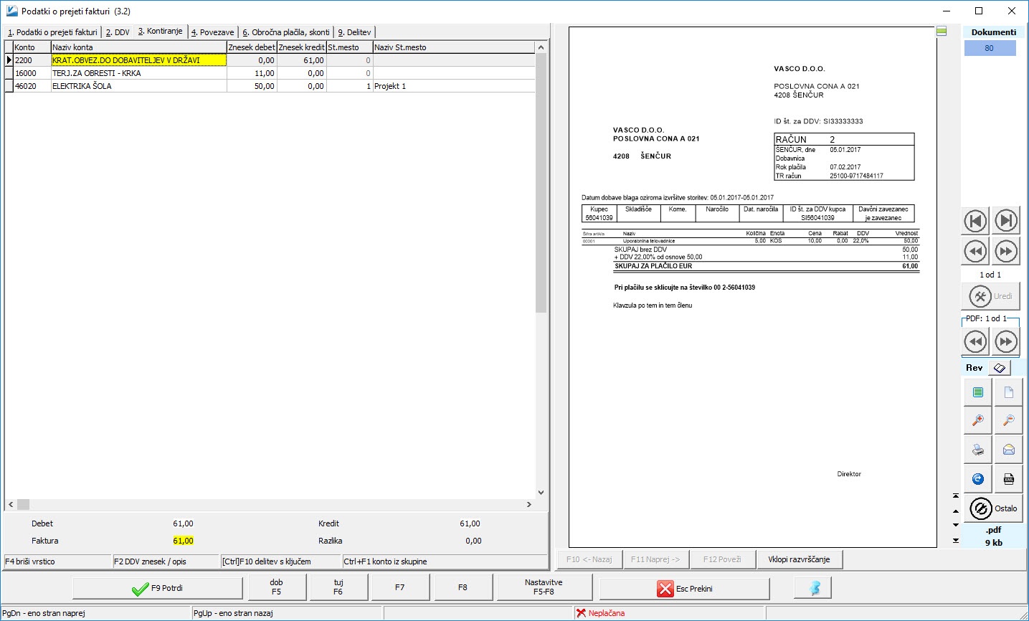This screenshot has height=621, width=1029.
Task: Click F2 DDV znesek / opis hint
Action: coord(166,561)
